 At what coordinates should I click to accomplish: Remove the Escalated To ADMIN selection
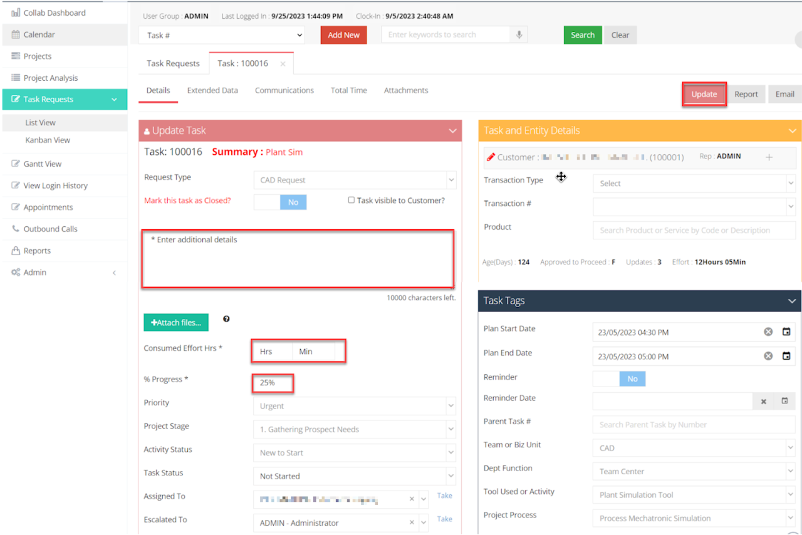pyautogui.click(x=412, y=522)
